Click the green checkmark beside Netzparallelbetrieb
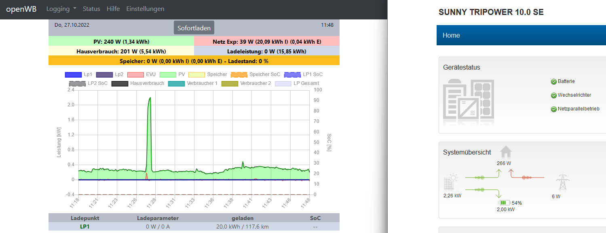 (x=554, y=109)
